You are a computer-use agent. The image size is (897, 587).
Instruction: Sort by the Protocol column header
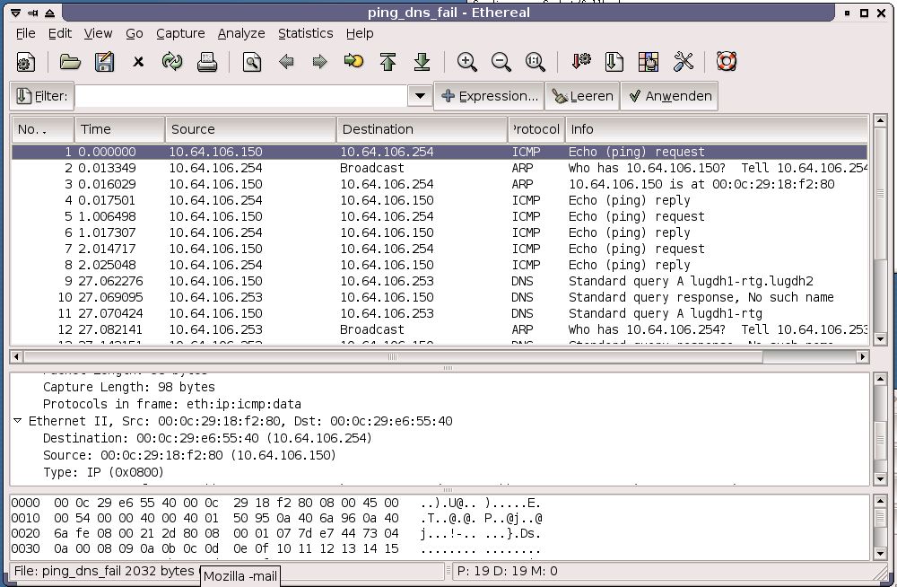pos(536,129)
